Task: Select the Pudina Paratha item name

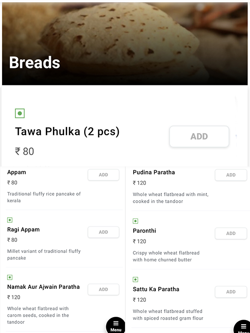Action: click(154, 172)
